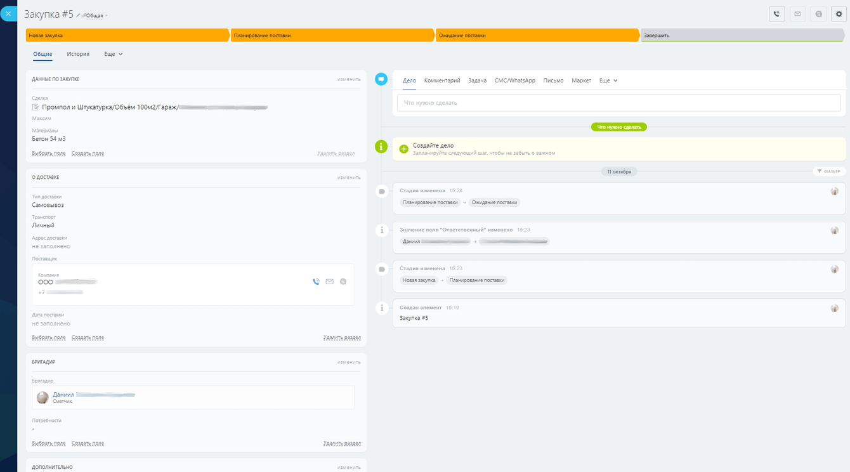Click изменить in О доставке section
This screenshot has width=850, height=472.
349,178
